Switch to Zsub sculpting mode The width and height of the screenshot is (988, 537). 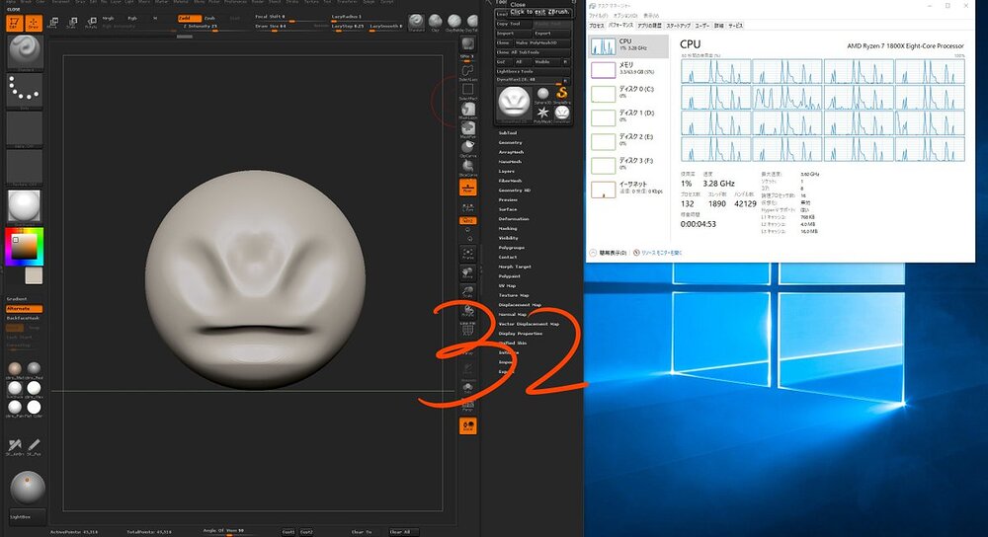point(209,18)
